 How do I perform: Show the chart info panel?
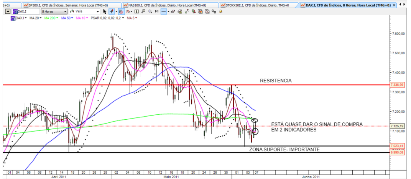click(x=136, y=11)
